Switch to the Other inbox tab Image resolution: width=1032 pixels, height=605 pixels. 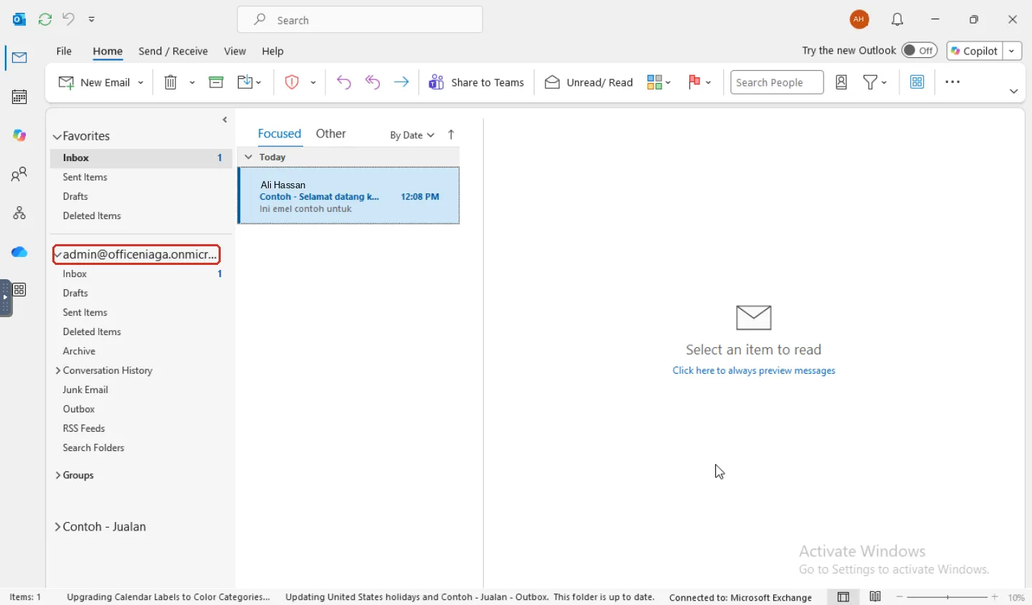331,134
